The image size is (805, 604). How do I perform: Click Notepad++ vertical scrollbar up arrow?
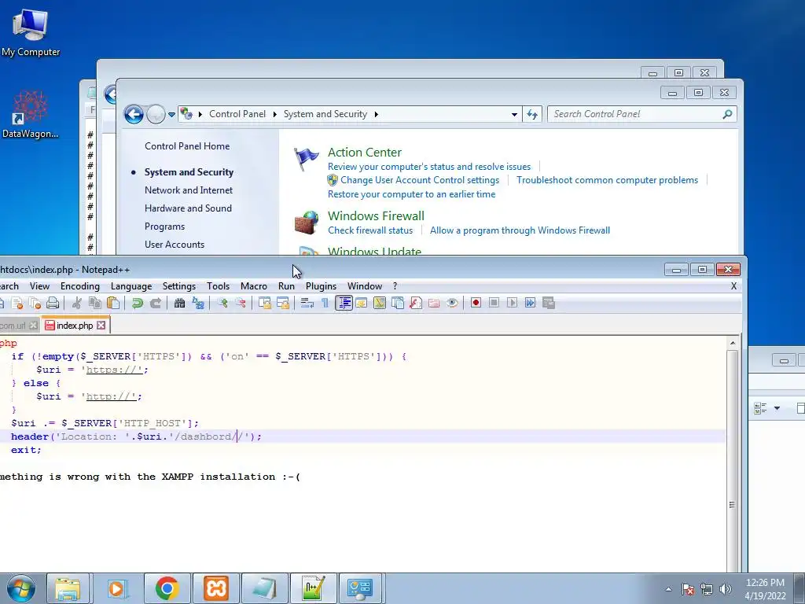(x=733, y=343)
